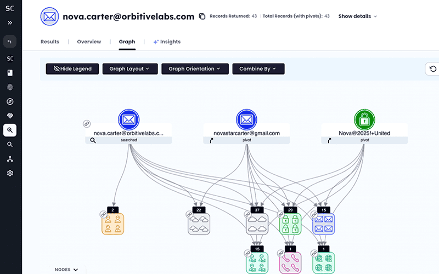
Task: Toggle Hide Legend button
Action: (72, 69)
